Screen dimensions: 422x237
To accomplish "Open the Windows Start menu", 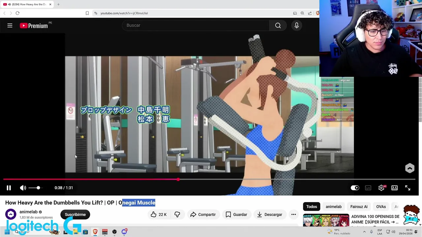I will click(x=7, y=232).
